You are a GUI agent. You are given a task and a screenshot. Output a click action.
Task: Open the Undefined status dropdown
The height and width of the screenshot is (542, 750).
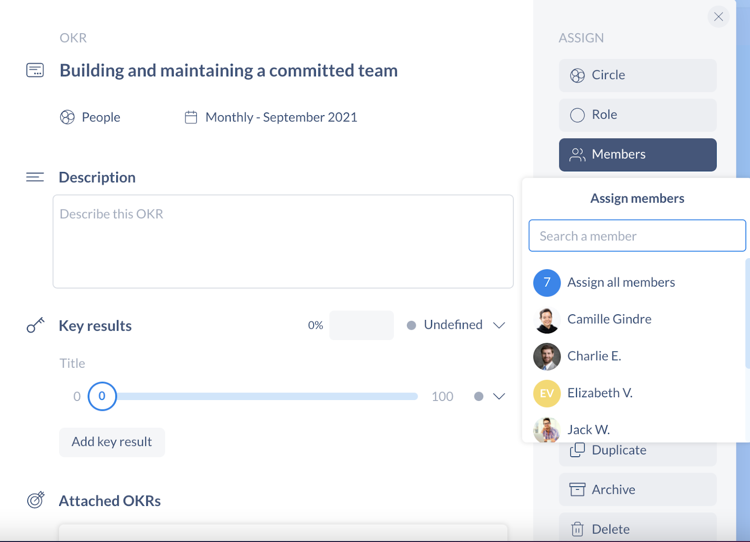click(x=456, y=325)
